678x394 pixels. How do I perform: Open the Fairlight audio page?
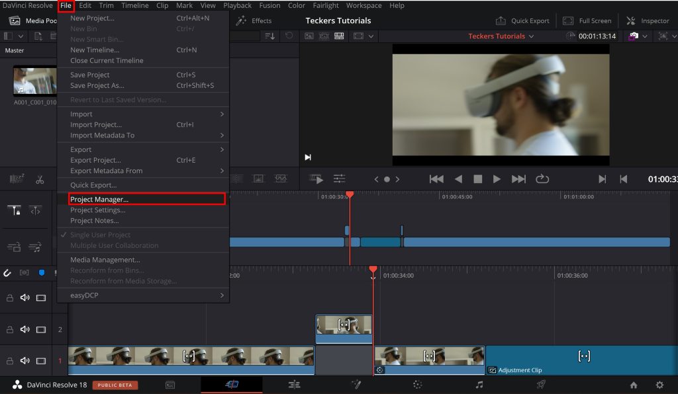pyautogui.click(x=478, y=384)
